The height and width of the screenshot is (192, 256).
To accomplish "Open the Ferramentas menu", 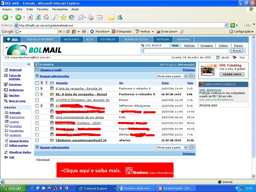I will point(60,9).
